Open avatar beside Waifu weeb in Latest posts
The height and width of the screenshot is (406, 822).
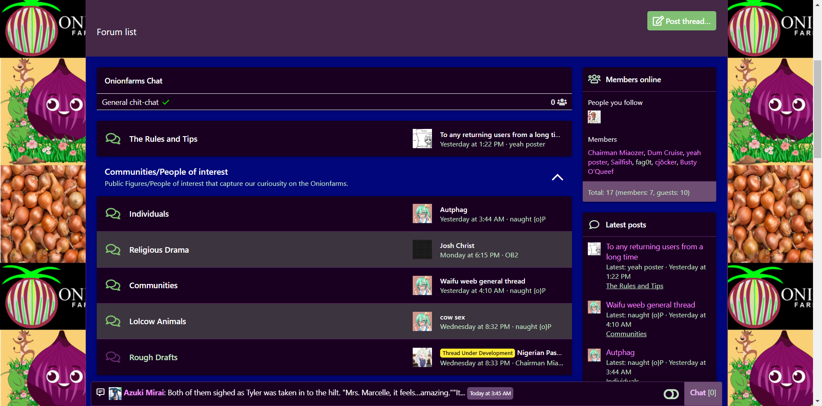pyautogui.click(x=594, y=307)
